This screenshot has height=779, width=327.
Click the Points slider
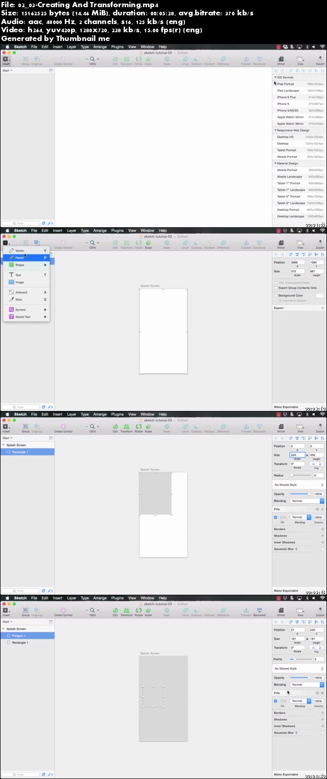300,659
